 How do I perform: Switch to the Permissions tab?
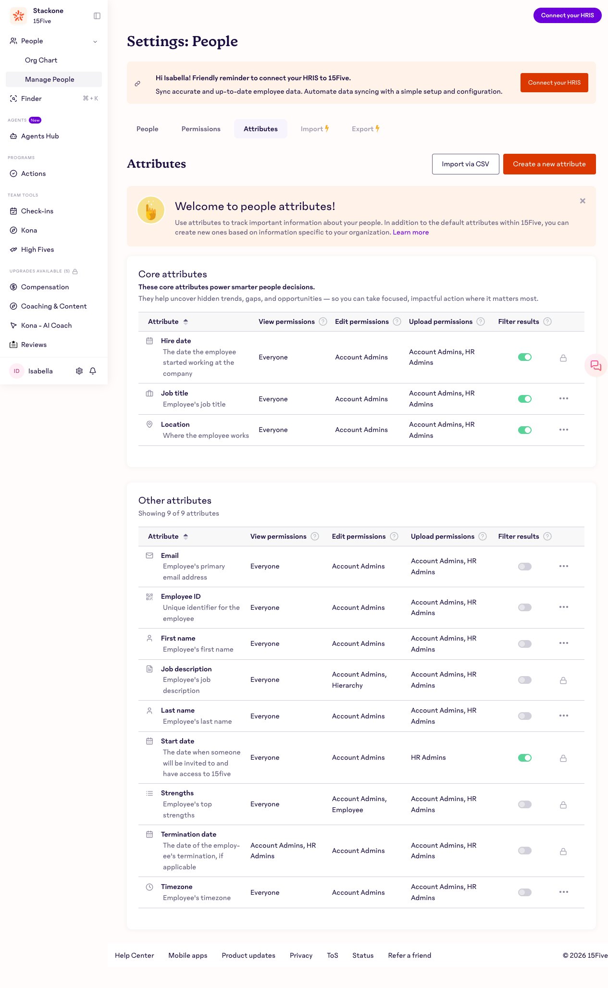point(201,129)
